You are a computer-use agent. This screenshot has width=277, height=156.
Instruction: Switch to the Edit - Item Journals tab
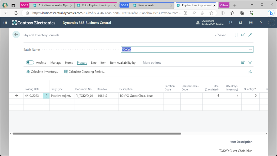pyautogui.click(x=52, y=5)
